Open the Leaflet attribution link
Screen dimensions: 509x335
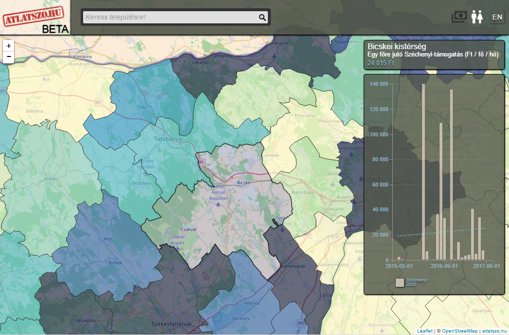(424, 331)
